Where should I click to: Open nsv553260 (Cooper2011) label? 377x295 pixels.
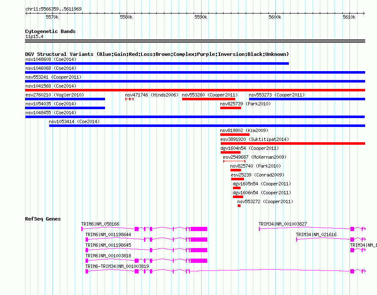pos(210,95)
